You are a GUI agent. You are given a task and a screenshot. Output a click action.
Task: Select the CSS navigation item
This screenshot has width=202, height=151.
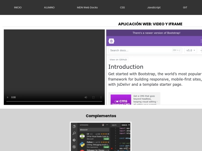tap(122, 7)
